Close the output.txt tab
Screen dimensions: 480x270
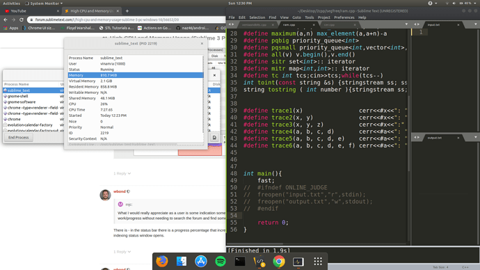(458, 138)
